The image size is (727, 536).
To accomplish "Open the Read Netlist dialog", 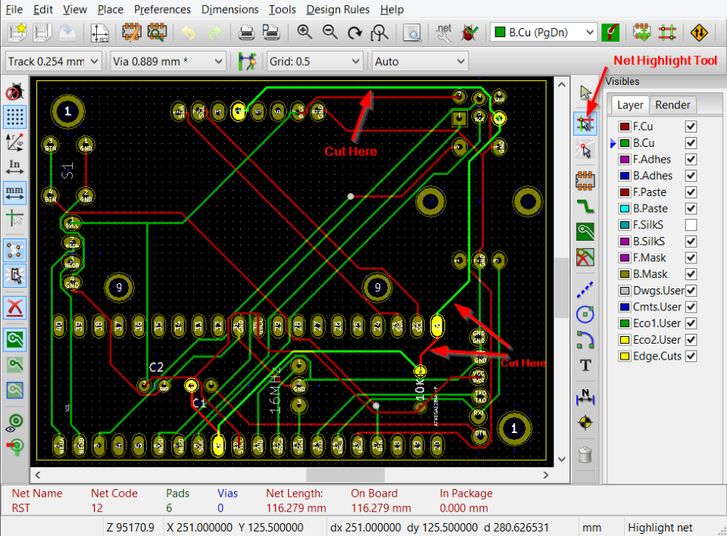I will tap(442, 33).
